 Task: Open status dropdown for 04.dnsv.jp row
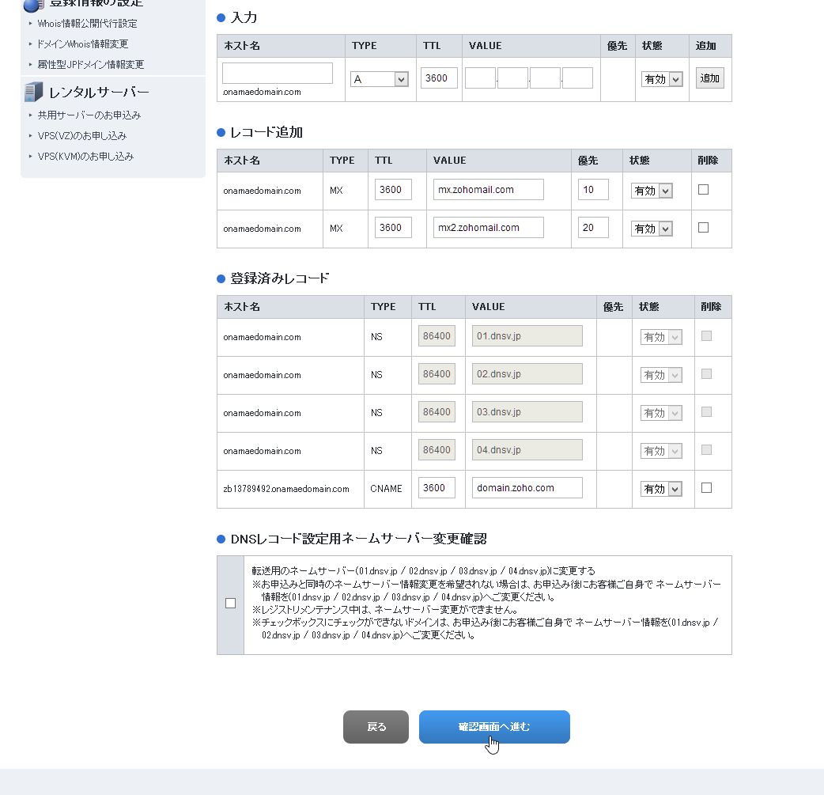[661, 451]
